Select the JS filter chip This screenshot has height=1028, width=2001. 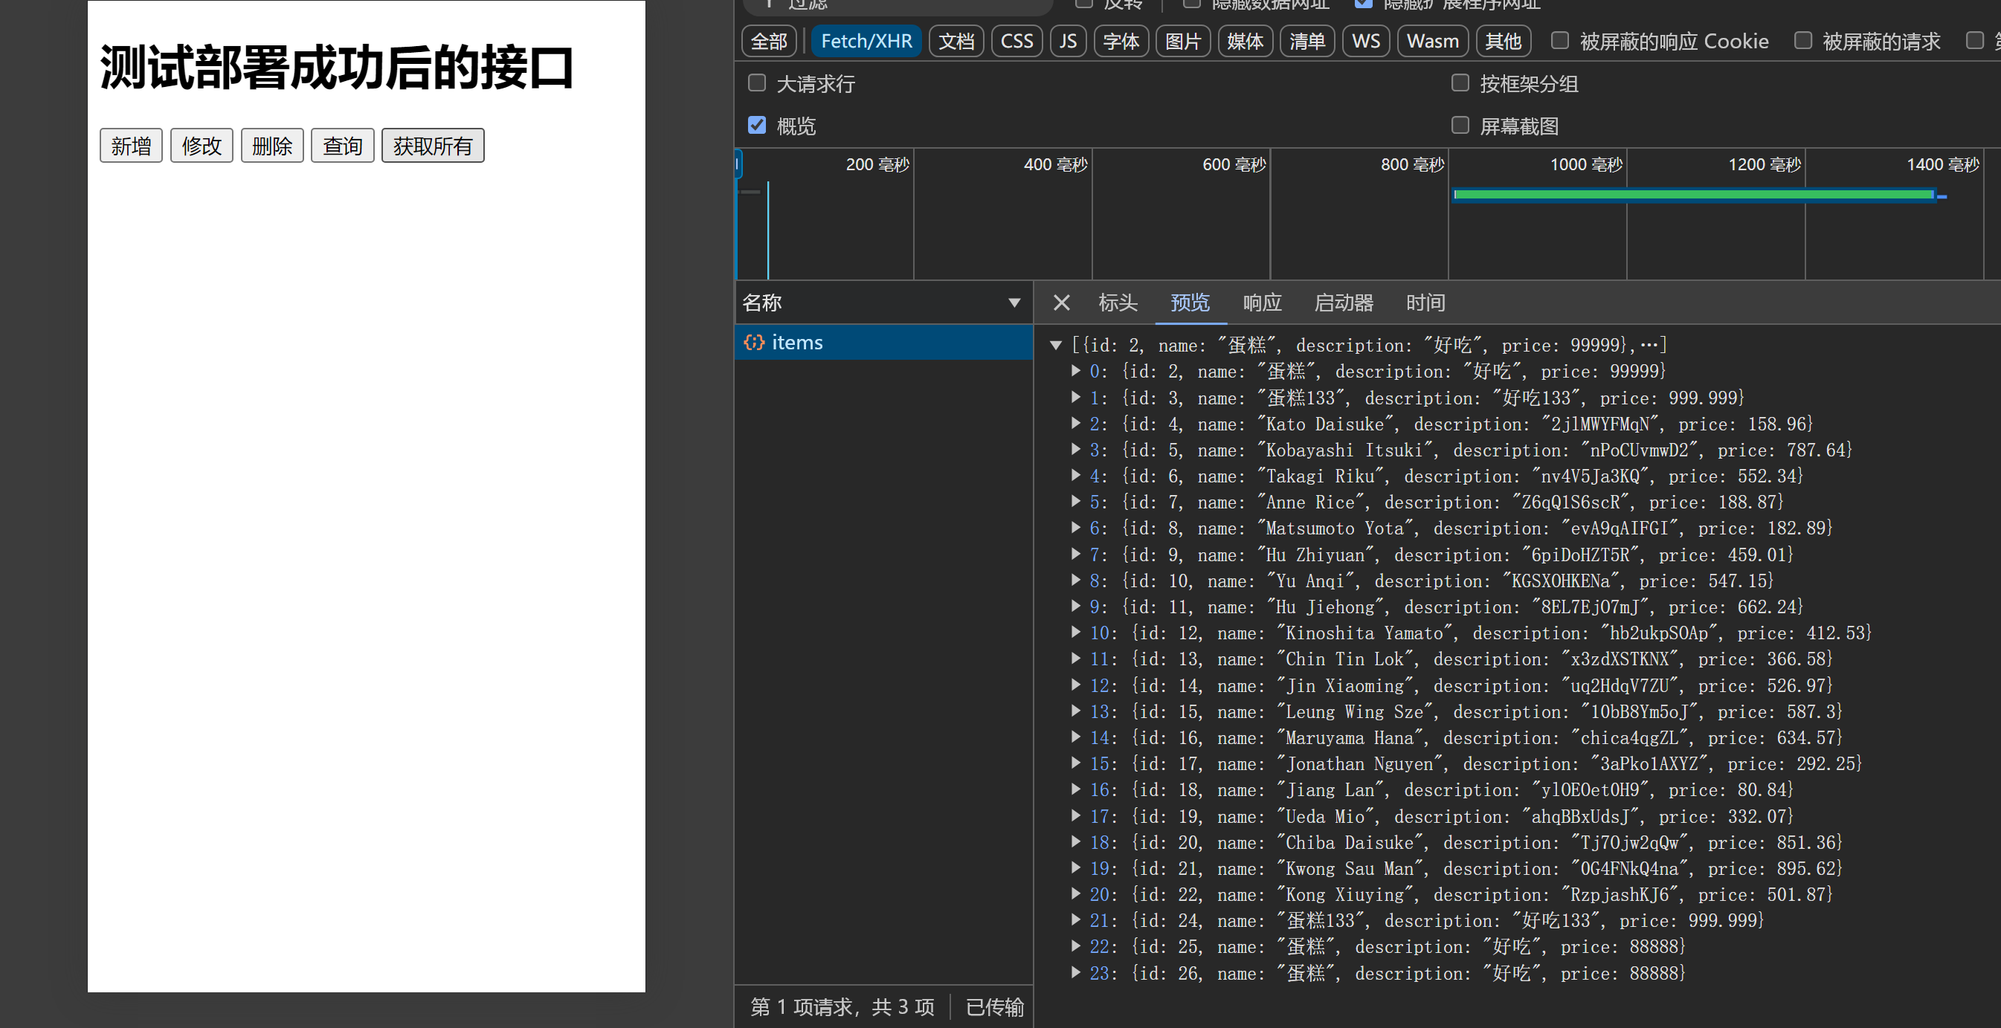pos(1067,41)
